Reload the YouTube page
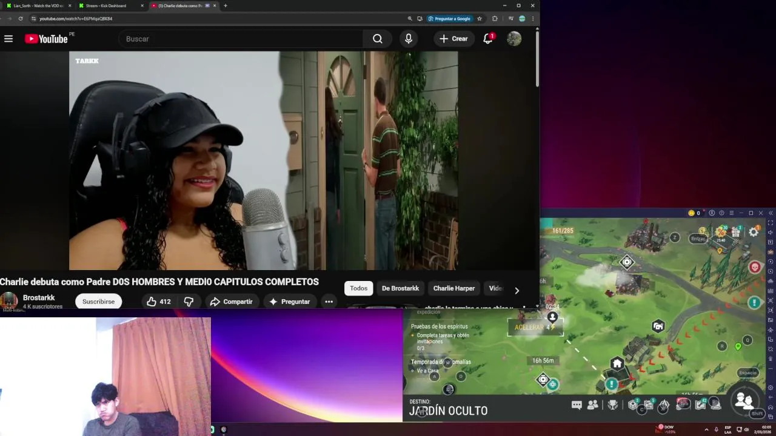This screenshot has height=436, width=776. 21,19
